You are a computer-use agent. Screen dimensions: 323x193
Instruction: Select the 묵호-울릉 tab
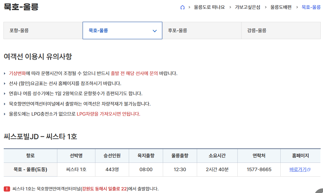[122, 30]
